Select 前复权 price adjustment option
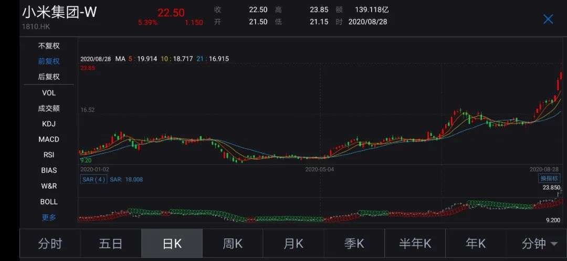The height and width of the screenshot is (261, 567). [x=49, y=61]
